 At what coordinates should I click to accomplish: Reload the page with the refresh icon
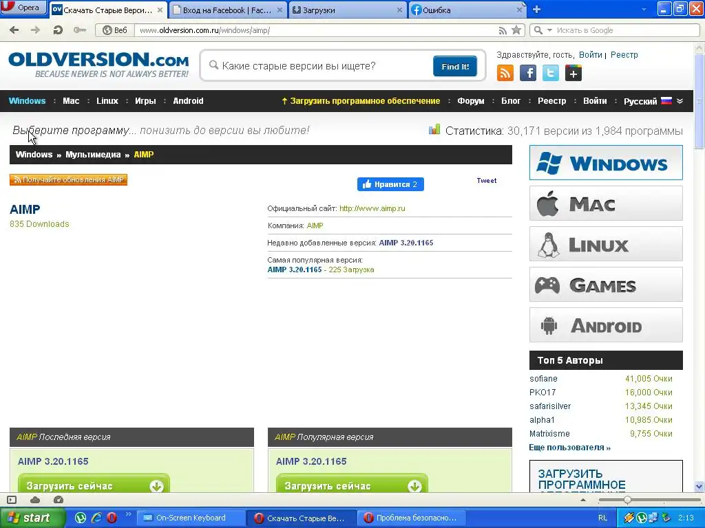pos(58,30)
